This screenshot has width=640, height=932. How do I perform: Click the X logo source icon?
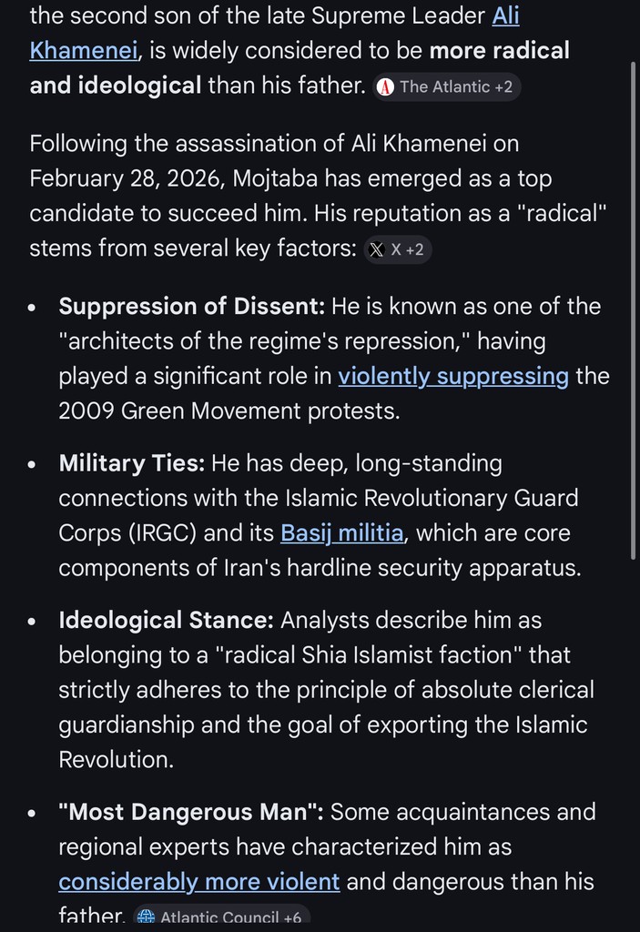click(x=377, y=250)
